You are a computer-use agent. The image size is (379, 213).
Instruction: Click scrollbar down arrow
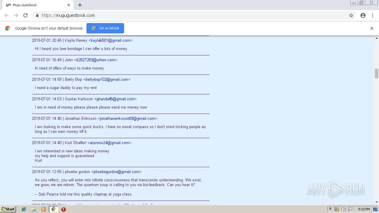click(x=377, y=202)
